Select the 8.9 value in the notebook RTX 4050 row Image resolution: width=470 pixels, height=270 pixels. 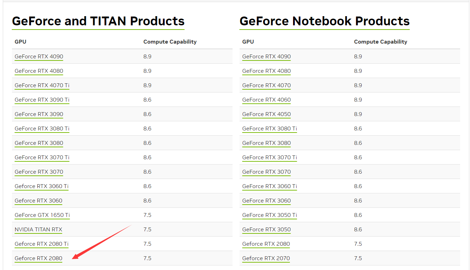click(x=358, y=114)
